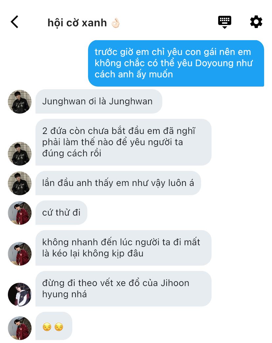Image resolution: width=272 pixels, height=343 pixels.
Task: Open avatar beside "Junghwan ơi là Junghwan"
Action: (x=20, y=102)
